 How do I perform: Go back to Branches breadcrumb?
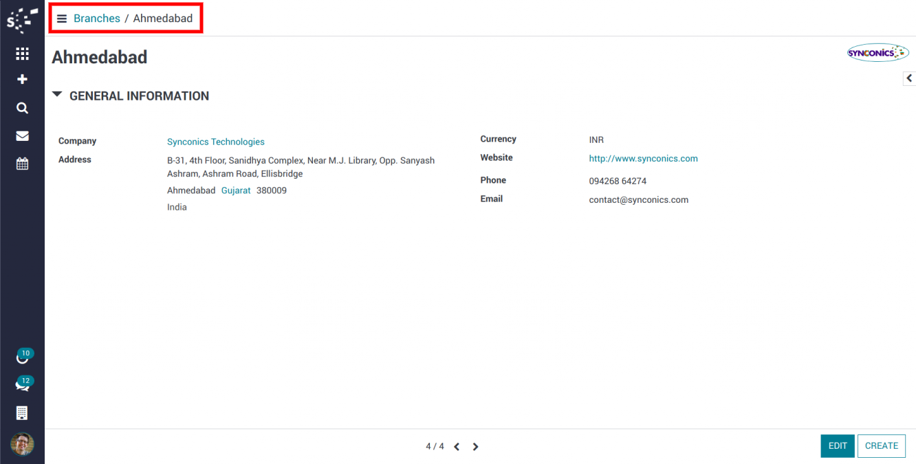[97, 19]
